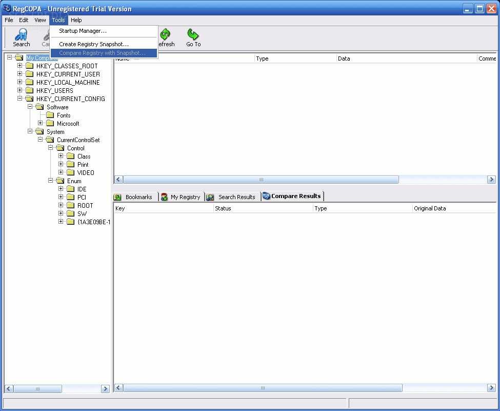Open the Help menu
Screen dimensions: 500x411
(x=76, y=20)
